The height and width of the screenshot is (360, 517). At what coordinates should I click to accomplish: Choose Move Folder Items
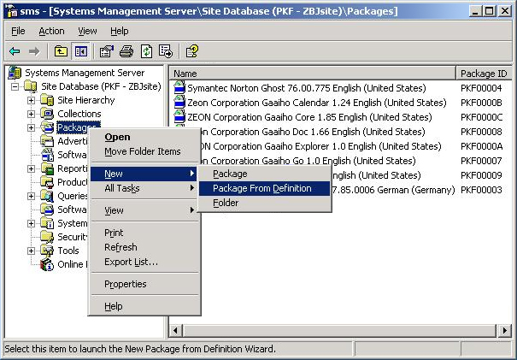tap(144, 151)
